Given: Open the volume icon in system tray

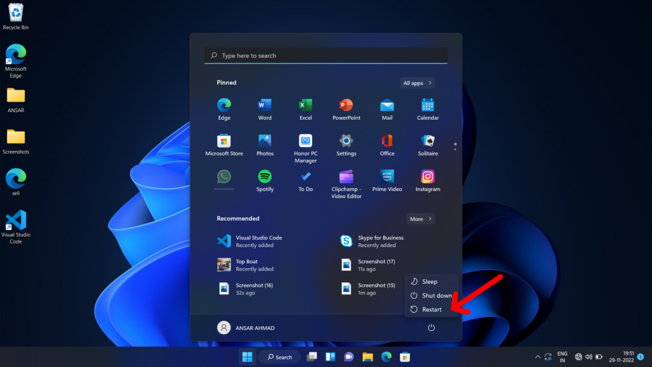Looking at the screenshot, I should (x=588, y=357).
